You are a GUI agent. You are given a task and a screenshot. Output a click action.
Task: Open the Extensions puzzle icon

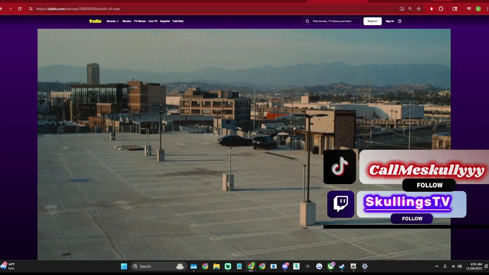click(x=441, y=9)
